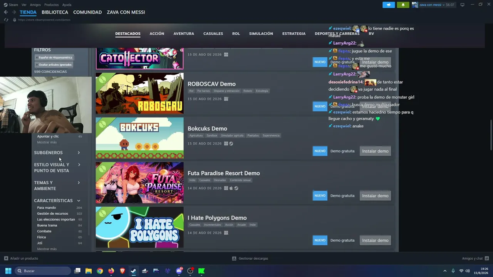Click the microphone icon in the system tray
The height and width of the screenshot is (277, 493).
pyautogui.click(x=453, y=271)
